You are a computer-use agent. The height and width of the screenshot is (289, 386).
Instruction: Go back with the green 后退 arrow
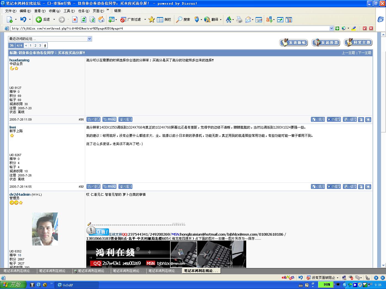(43, 20)
